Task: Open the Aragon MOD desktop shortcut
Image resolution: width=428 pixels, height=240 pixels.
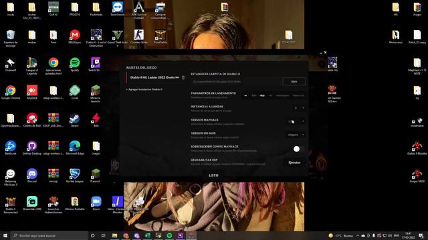Action: click(x=417, y=176)
